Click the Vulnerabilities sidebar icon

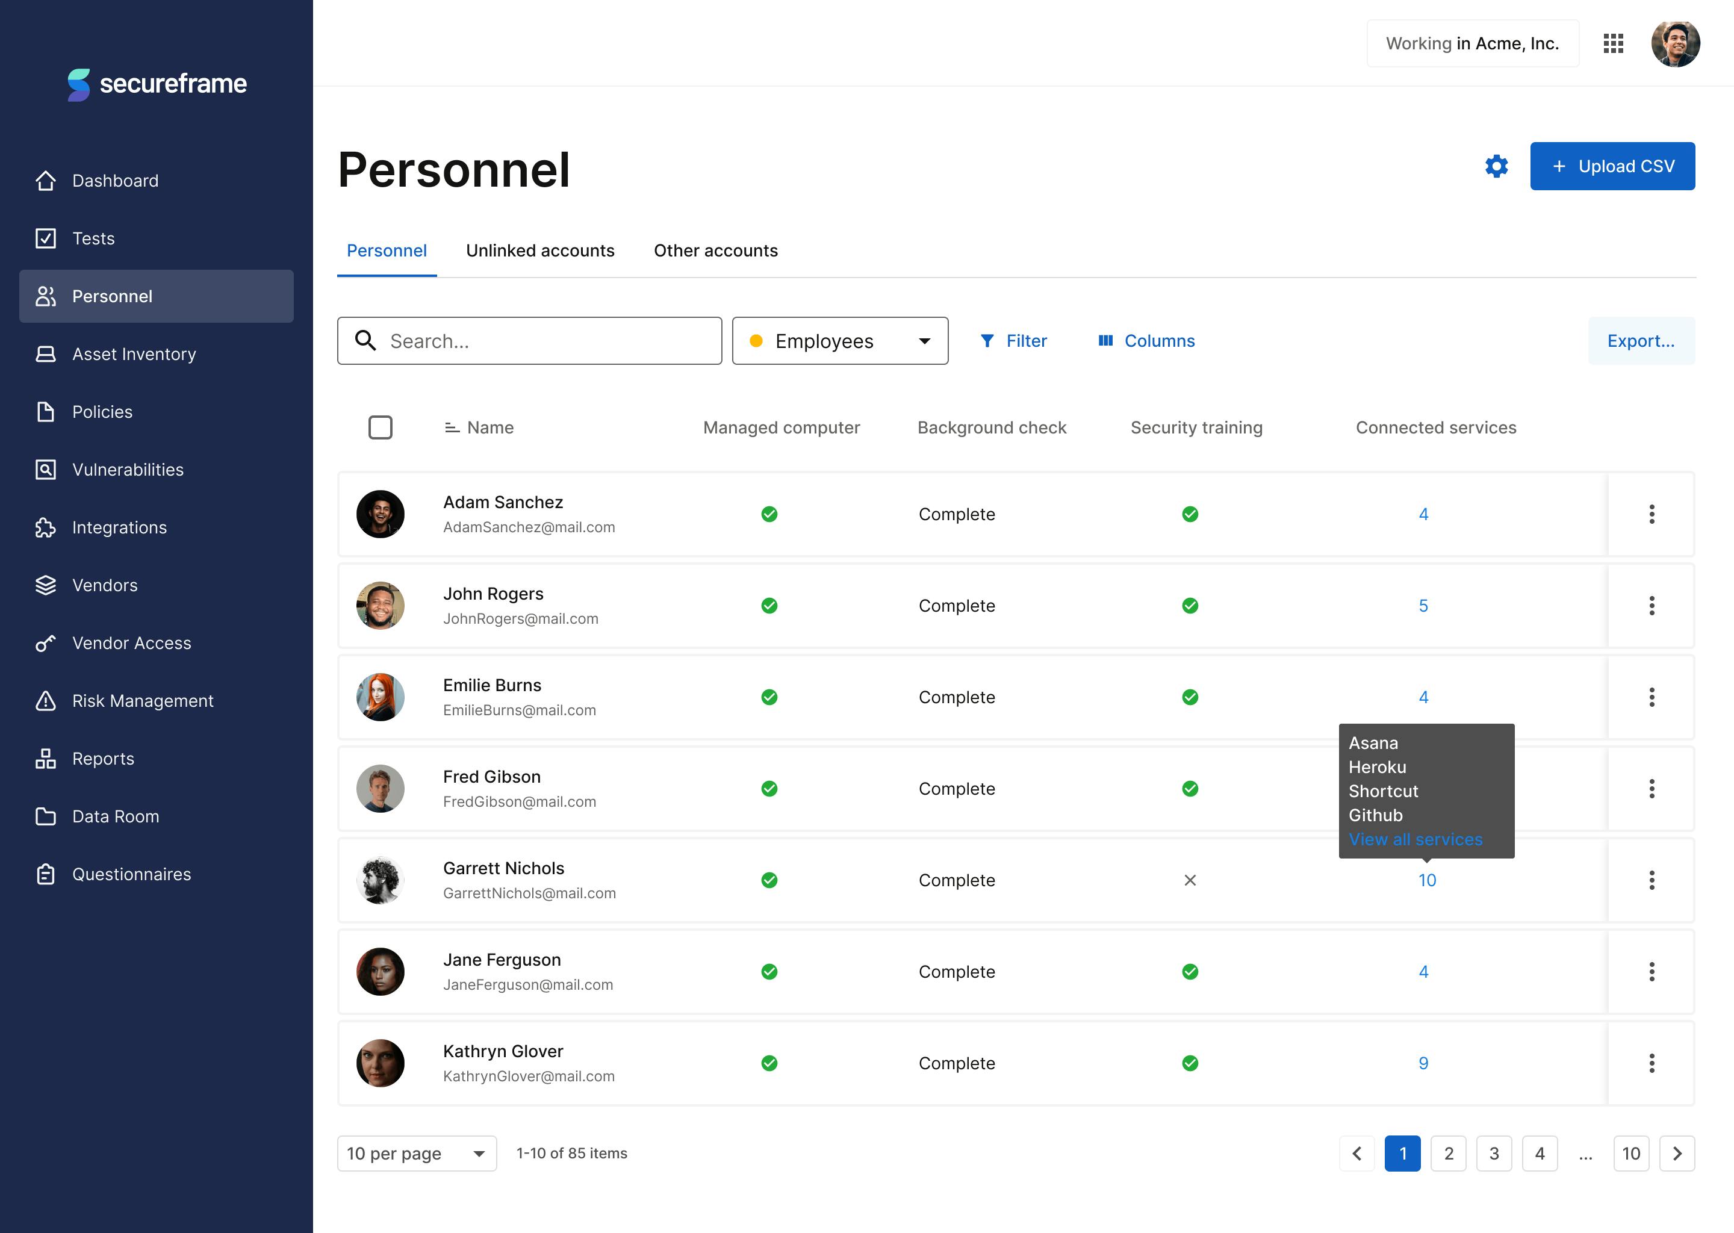click(46, 469)
